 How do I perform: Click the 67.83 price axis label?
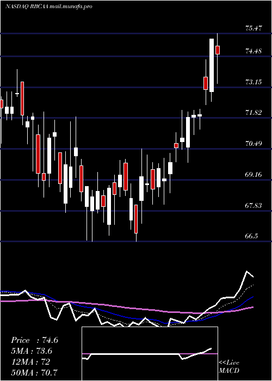tap(254, 206)
